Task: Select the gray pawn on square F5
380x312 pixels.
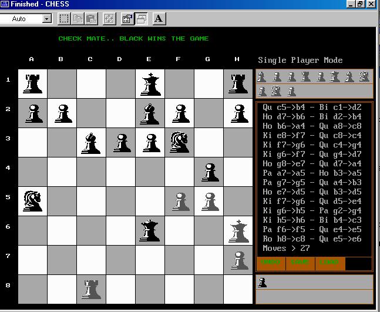Action: pyautogui.click(x=180, y=202)
